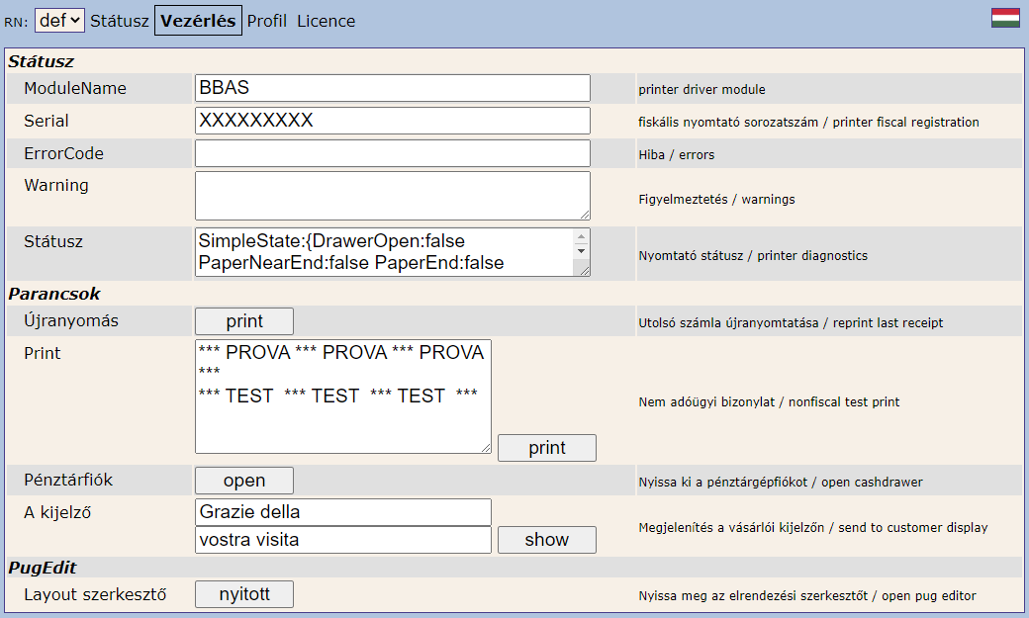Switch to the Státusz tab

tap(120, 21)
